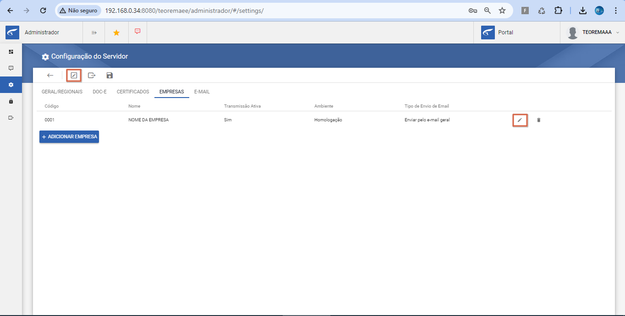This screenshot has height=316, width=625.
Task: Switch to the E-MAIL tab
Action: pyautogui.click(x=202, y=92)
